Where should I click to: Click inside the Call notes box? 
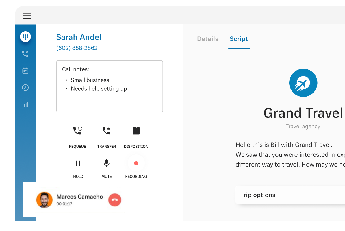110,98
